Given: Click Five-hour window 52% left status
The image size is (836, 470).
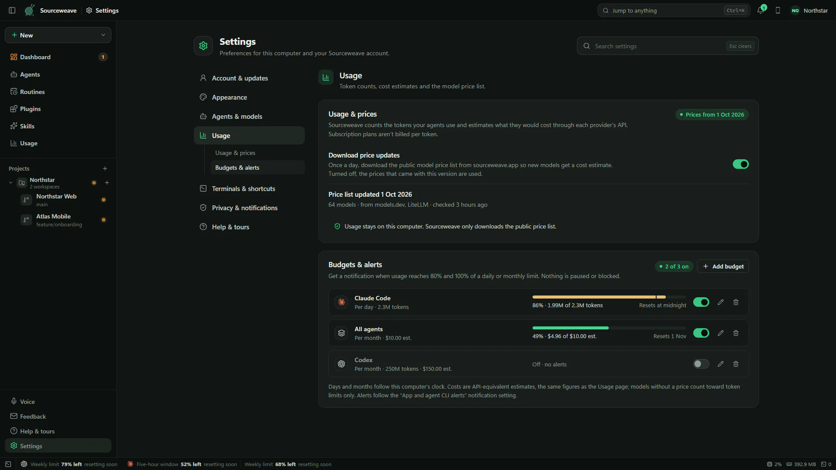Looking at the screenshot, I should click(x=182, y=464).
